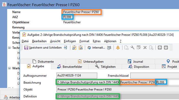Viewport: 179px width, 100px height.
Task: Click the fire extinguisher icon in title bar
Action: (x=4, y=4)
